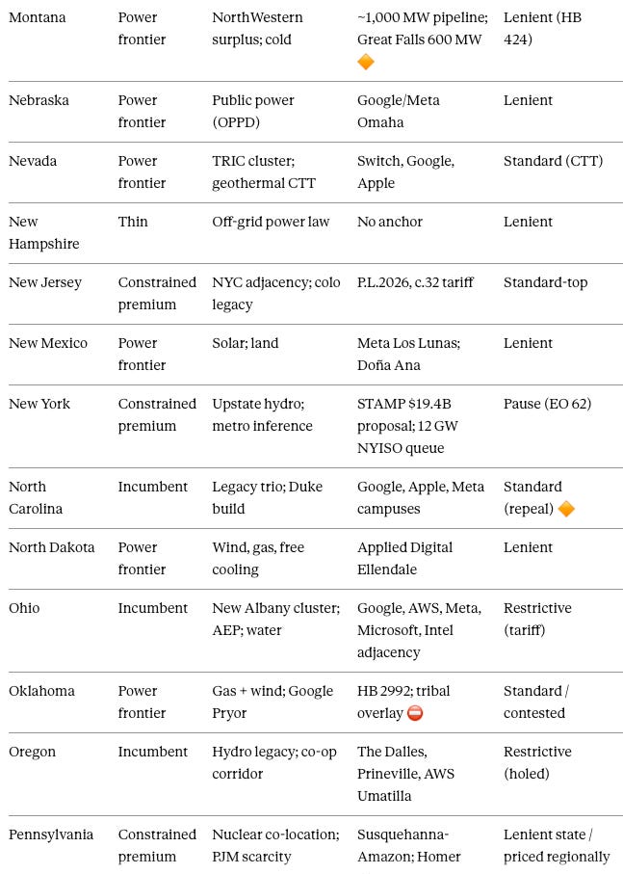Click 'HB 2992; tribal overlay' text
Screen dimensions: 623x874
click(403, 702)
